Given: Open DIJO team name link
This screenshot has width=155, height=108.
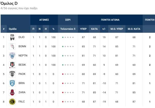Looking at the screenshot, I should (22, 37).
